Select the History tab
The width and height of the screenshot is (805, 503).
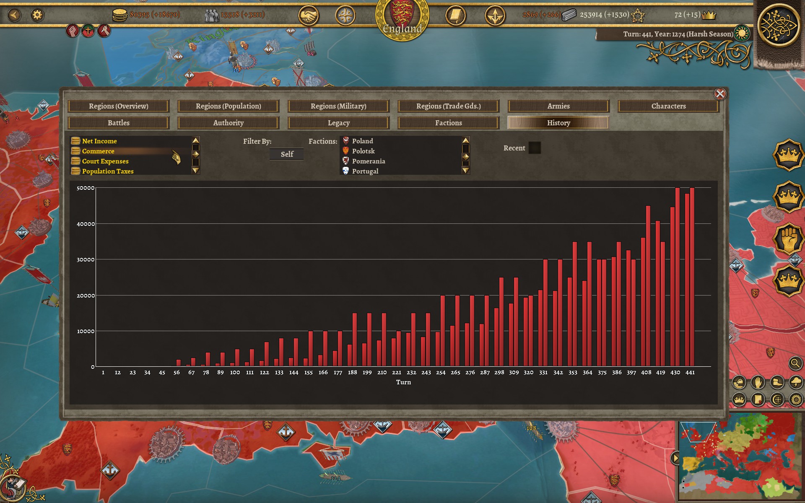tap(558, 123)
